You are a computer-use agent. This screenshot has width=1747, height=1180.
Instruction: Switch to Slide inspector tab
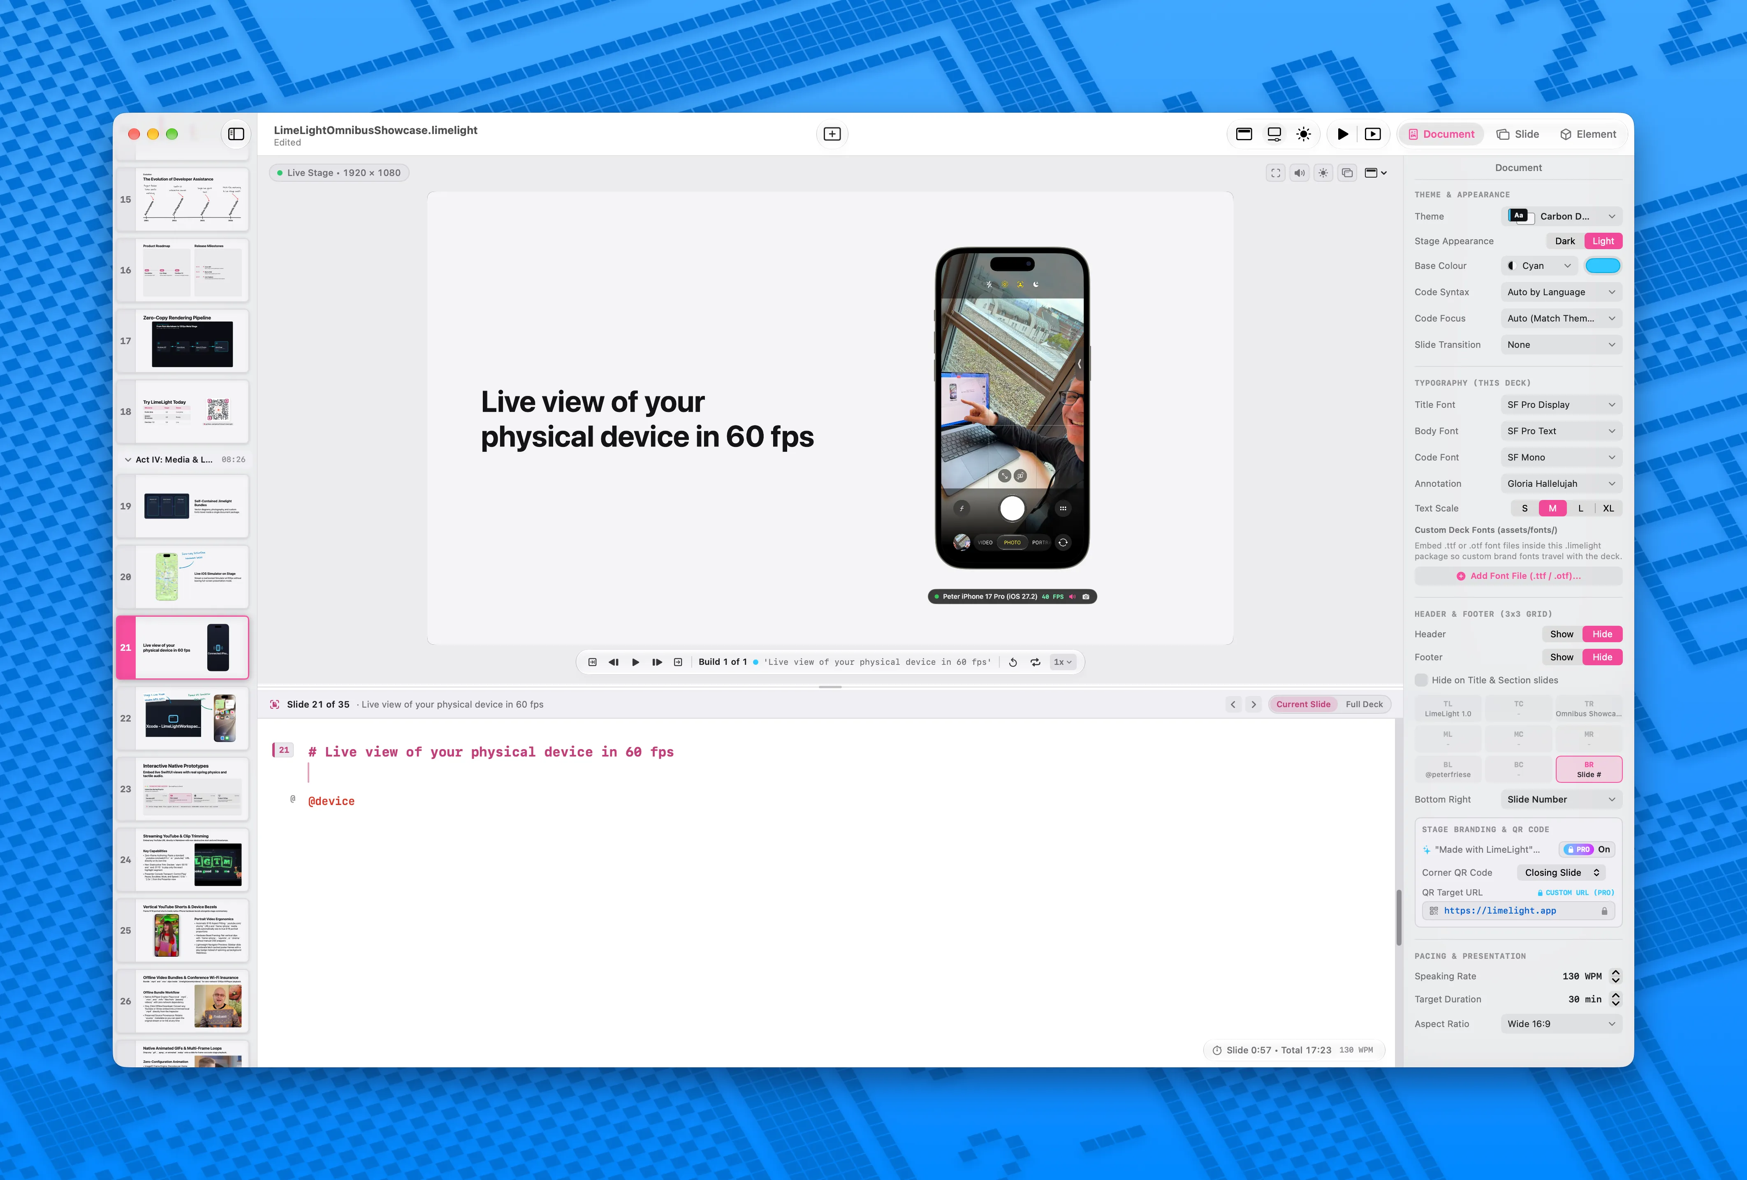pos(1518,134)
